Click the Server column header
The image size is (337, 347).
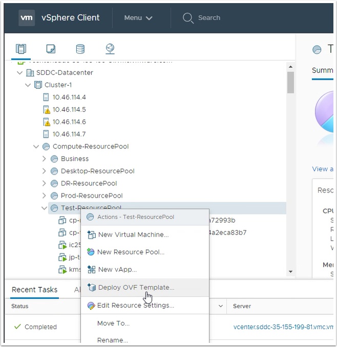[242, 306]
